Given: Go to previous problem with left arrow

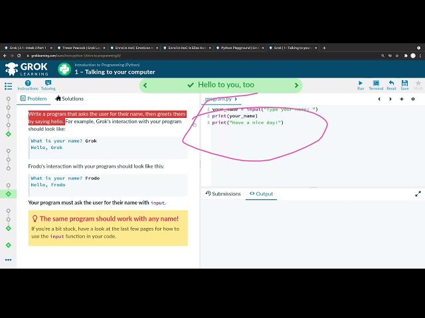Looking at the screenshot, I should (x=145, y=85).
